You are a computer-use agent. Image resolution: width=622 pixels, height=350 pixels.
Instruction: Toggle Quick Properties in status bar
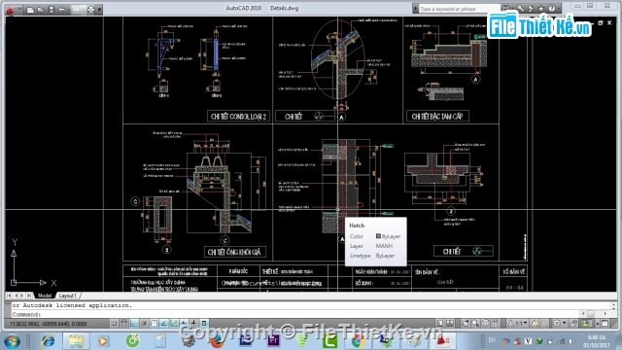click(x=204, y=324)
